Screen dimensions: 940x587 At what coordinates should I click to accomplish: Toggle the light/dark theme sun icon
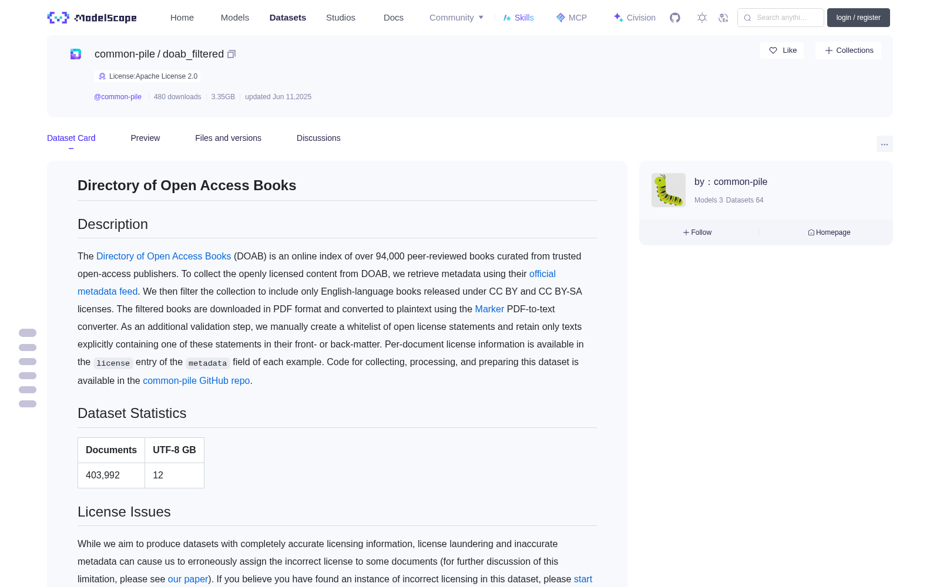(702, 18)
